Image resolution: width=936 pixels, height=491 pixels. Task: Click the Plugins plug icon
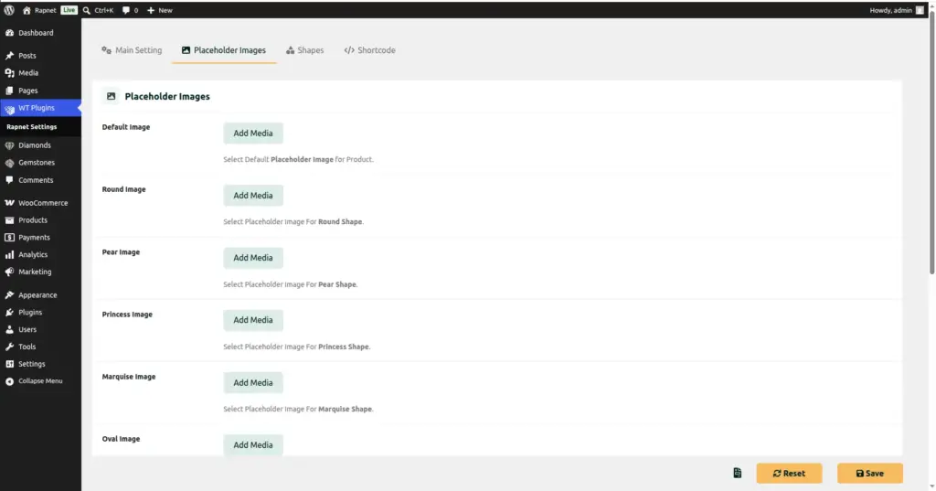tap(9, 313)
